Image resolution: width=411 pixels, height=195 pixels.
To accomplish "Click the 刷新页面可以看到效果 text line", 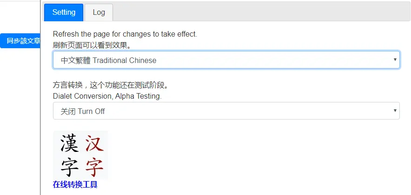I will pos(92,45).
